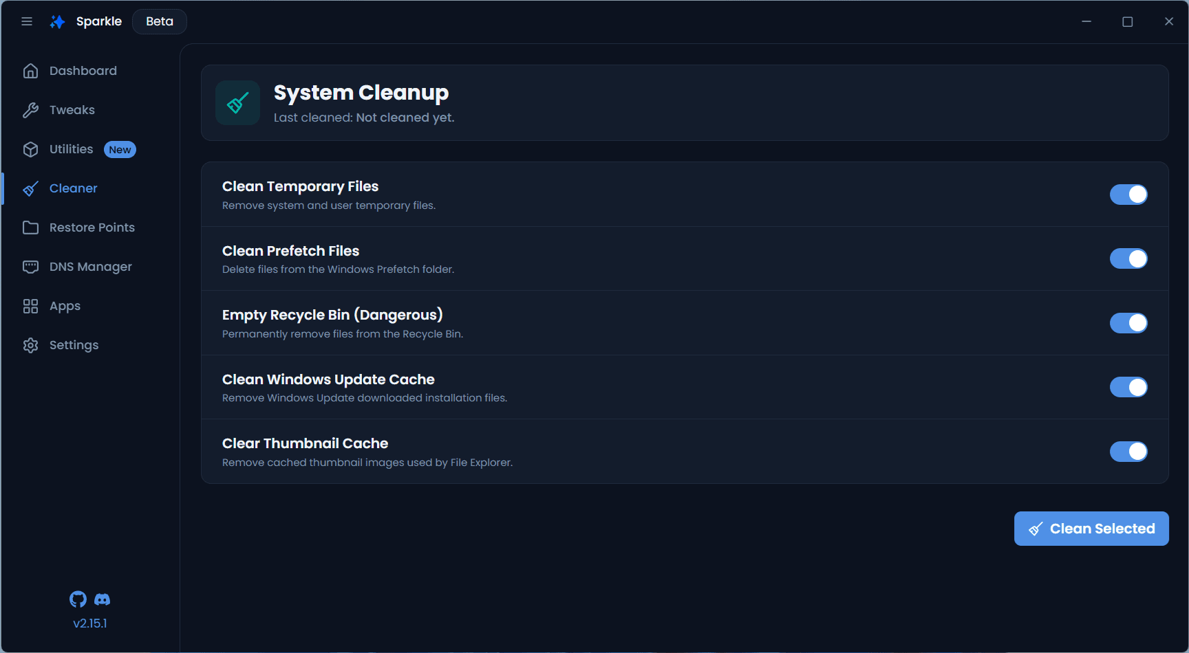Select the Cleaner sidebar item

click(73, 188)
